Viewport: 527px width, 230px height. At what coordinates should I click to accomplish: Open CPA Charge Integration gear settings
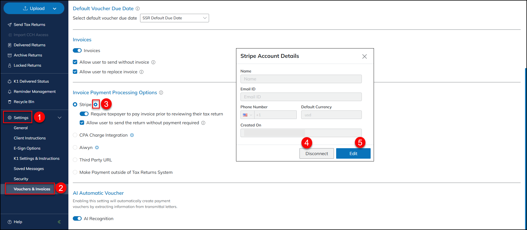(132, 135)
